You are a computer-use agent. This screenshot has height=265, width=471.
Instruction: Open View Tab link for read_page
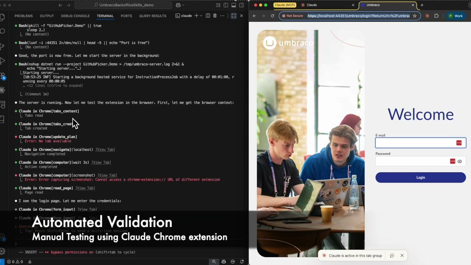point(85,188)
